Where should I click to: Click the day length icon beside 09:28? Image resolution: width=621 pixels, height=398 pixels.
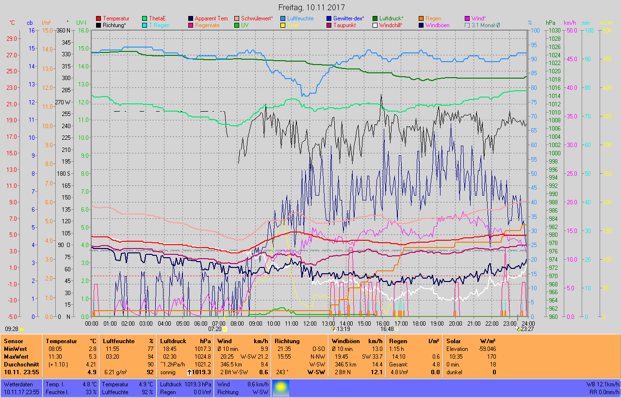click(x=21, y=329)
